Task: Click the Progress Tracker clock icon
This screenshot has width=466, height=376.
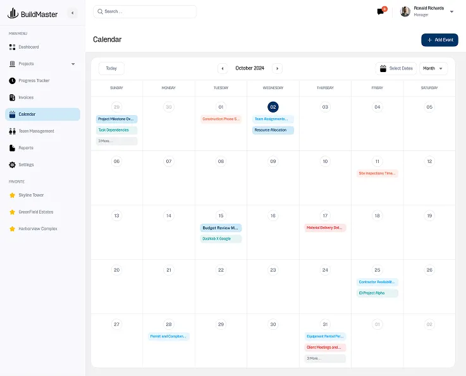Action: click(13, 81)
